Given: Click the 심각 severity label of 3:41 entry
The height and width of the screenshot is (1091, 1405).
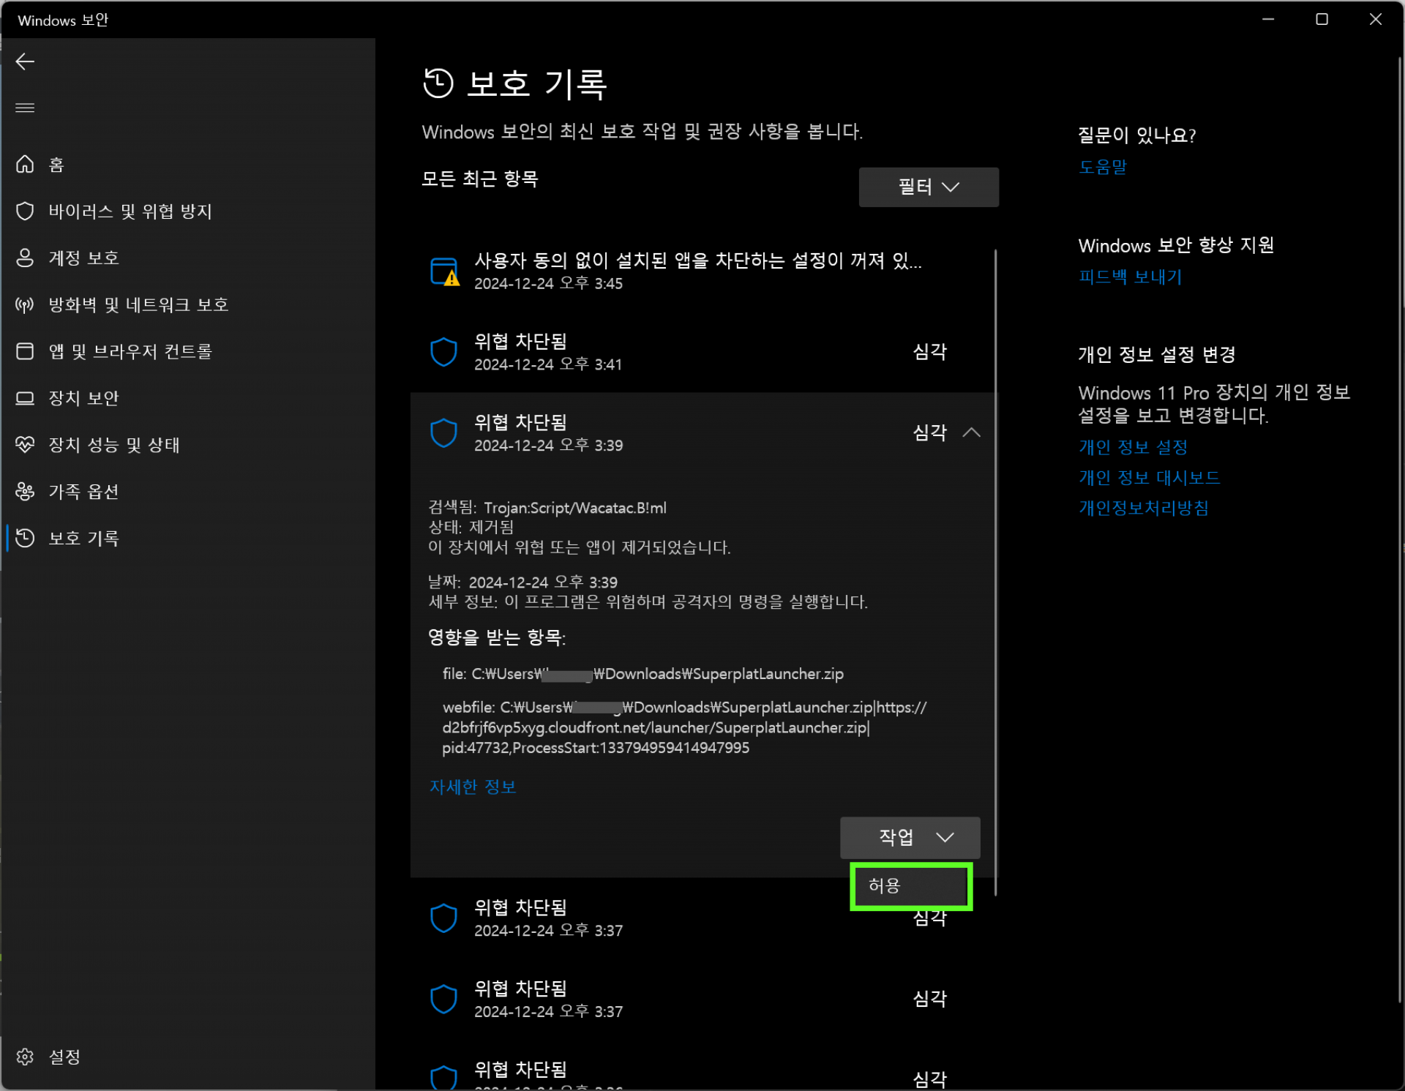Looking at the screenshot, I should (x=929, y=353).
